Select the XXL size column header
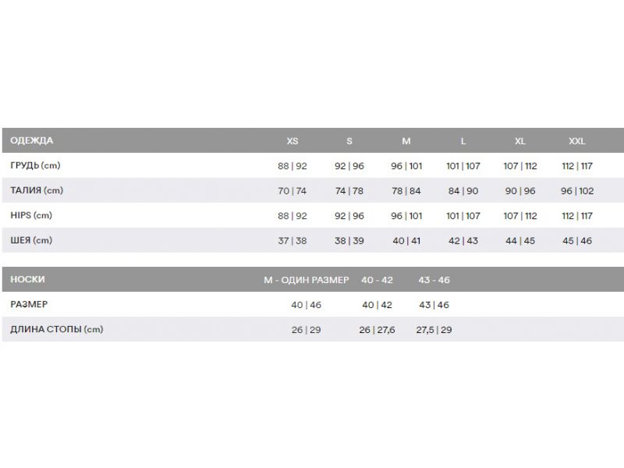624x468 pixels. pos(577,141)
